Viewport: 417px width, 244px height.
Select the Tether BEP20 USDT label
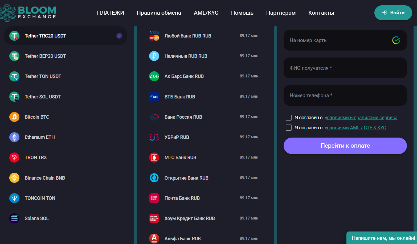[45, 56]
